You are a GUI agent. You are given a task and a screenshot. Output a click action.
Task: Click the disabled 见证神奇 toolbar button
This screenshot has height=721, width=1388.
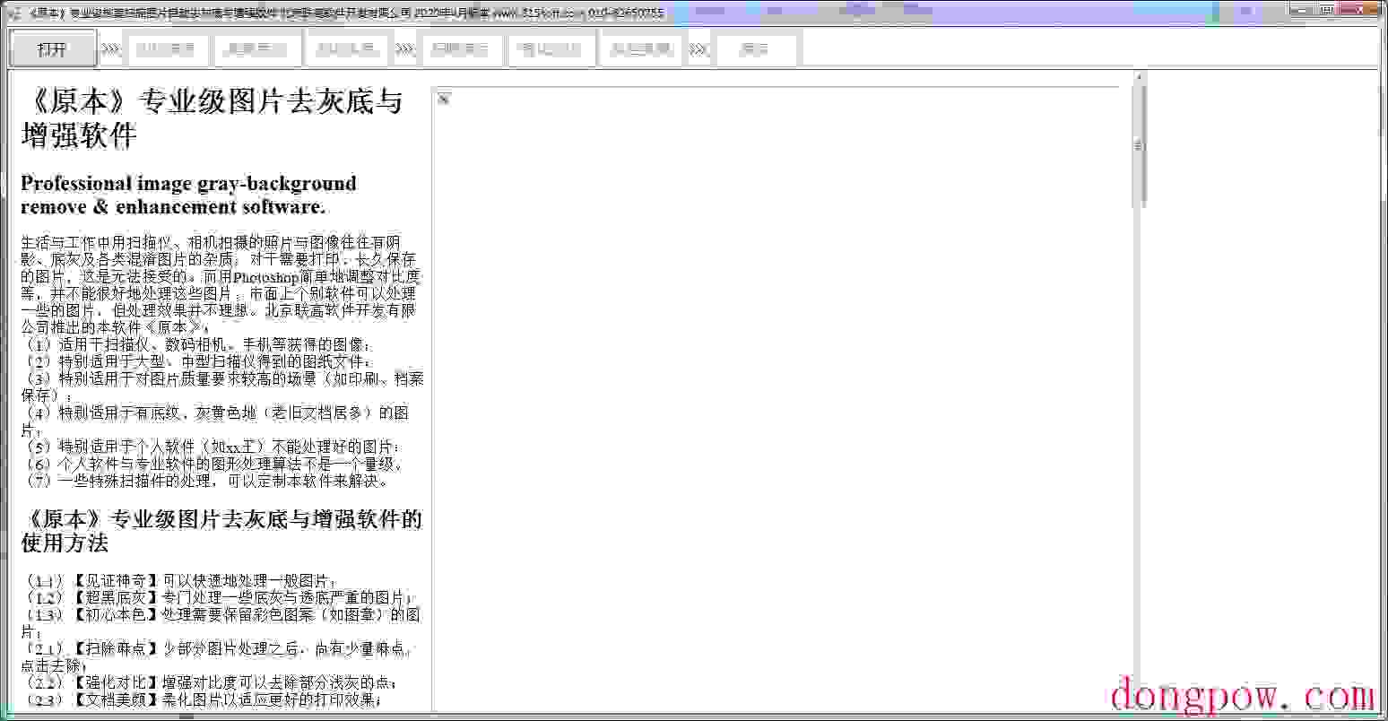point(165,49)
